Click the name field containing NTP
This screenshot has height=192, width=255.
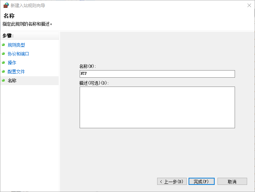pos(157,74)
